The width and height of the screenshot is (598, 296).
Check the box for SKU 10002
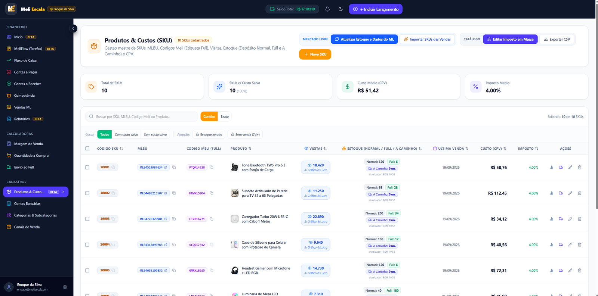87,193
